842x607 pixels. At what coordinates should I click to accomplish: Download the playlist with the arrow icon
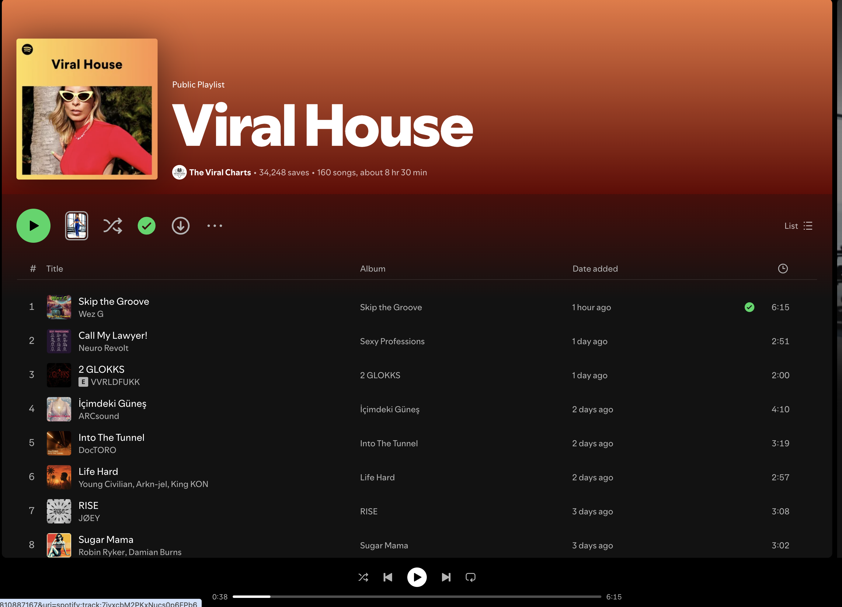point(180,226)
